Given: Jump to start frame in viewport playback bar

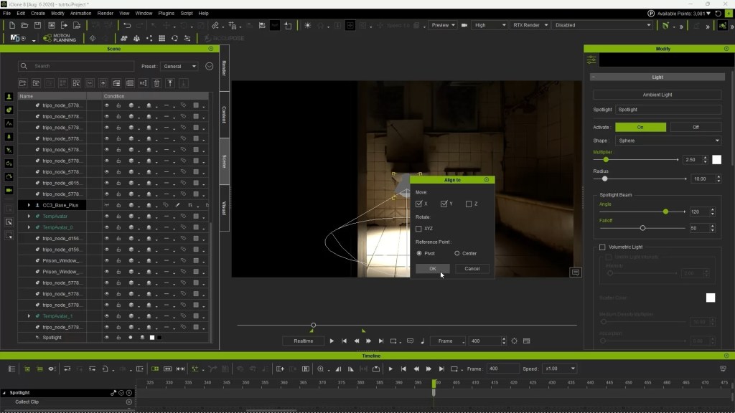Looking at the screenshot, I should pyautogui.click(x=344, y=341).
